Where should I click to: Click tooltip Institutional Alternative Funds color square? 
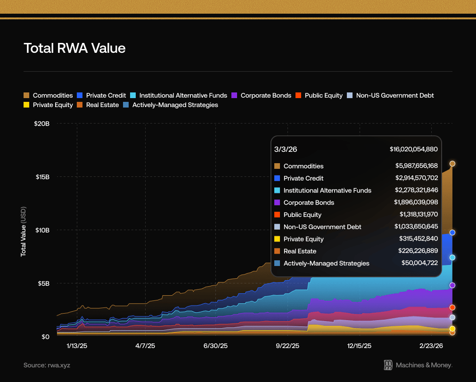[x=277, y=190]
